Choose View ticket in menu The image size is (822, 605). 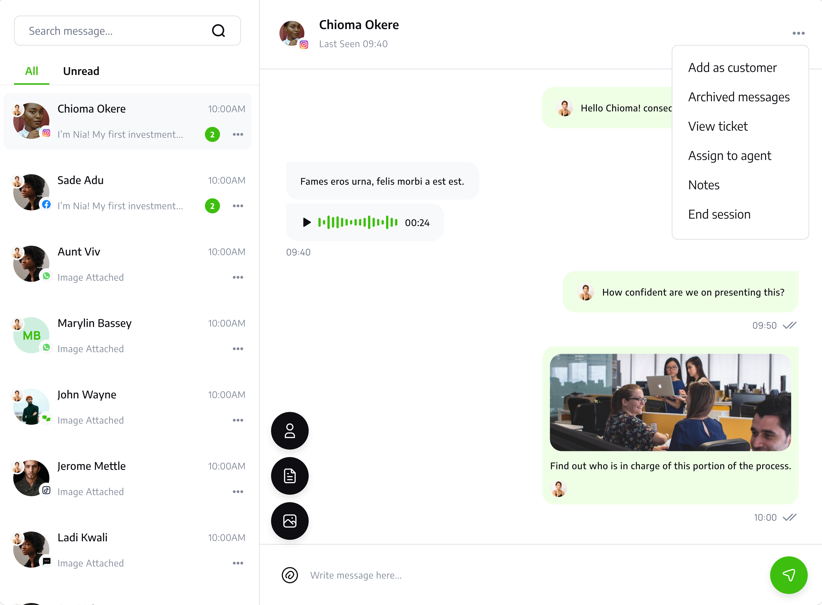[718, 126]
